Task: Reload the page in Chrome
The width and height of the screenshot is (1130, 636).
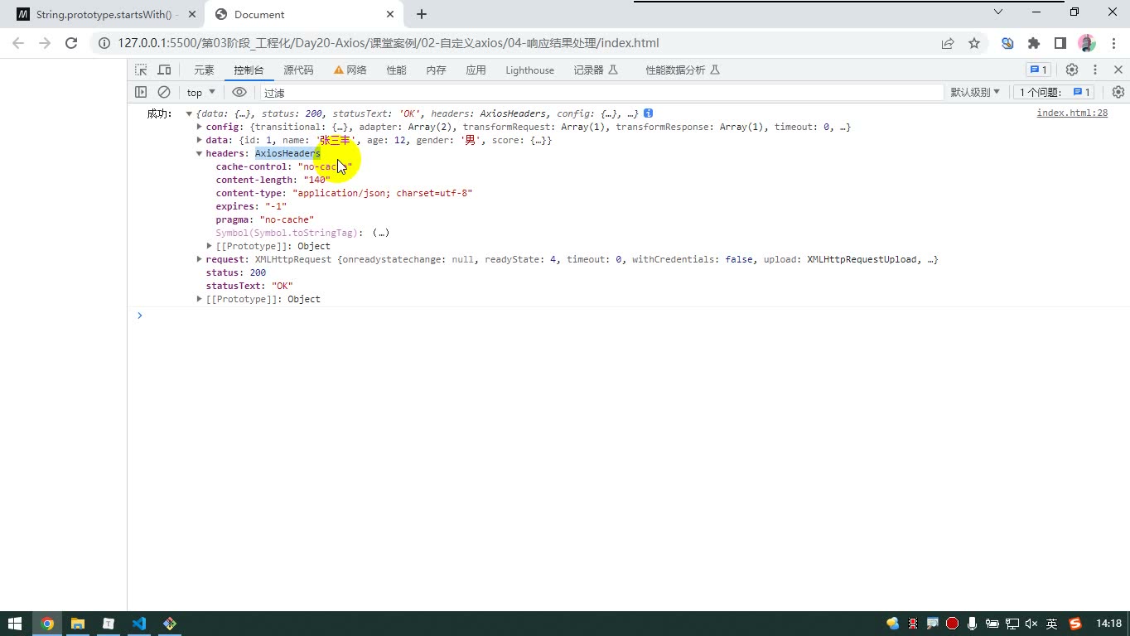Action: [x=71, y=43]
